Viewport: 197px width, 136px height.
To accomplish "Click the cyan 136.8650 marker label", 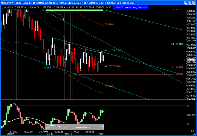I will [x=46, y=68].
